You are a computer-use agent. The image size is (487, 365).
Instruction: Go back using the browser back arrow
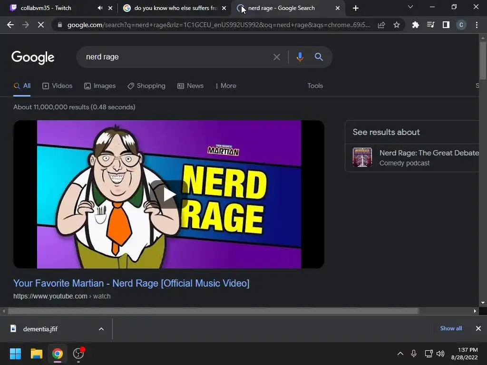point(10,25)
